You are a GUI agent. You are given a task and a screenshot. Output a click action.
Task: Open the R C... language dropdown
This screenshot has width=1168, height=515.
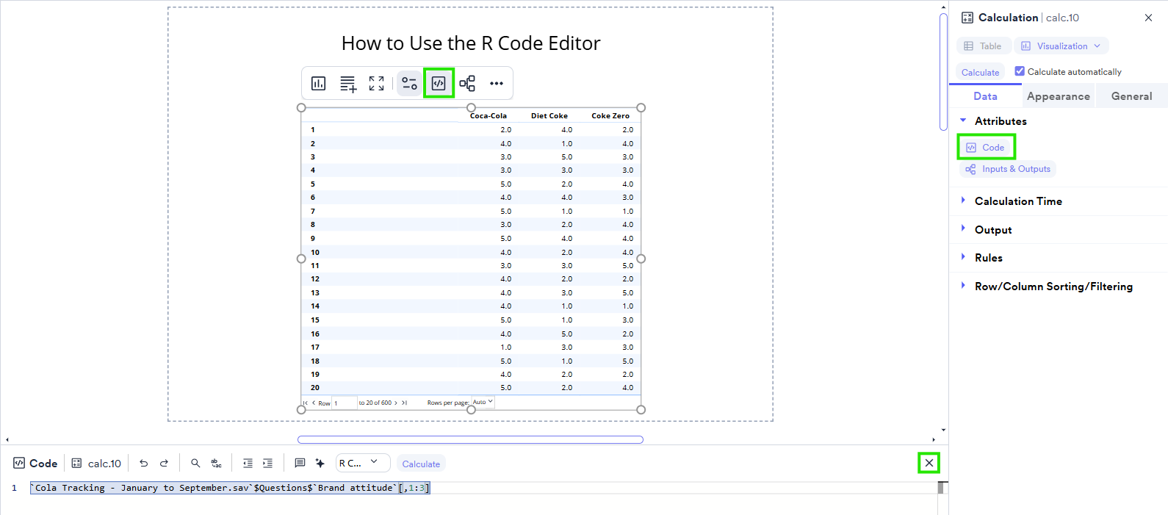click(x=363, y=463)
